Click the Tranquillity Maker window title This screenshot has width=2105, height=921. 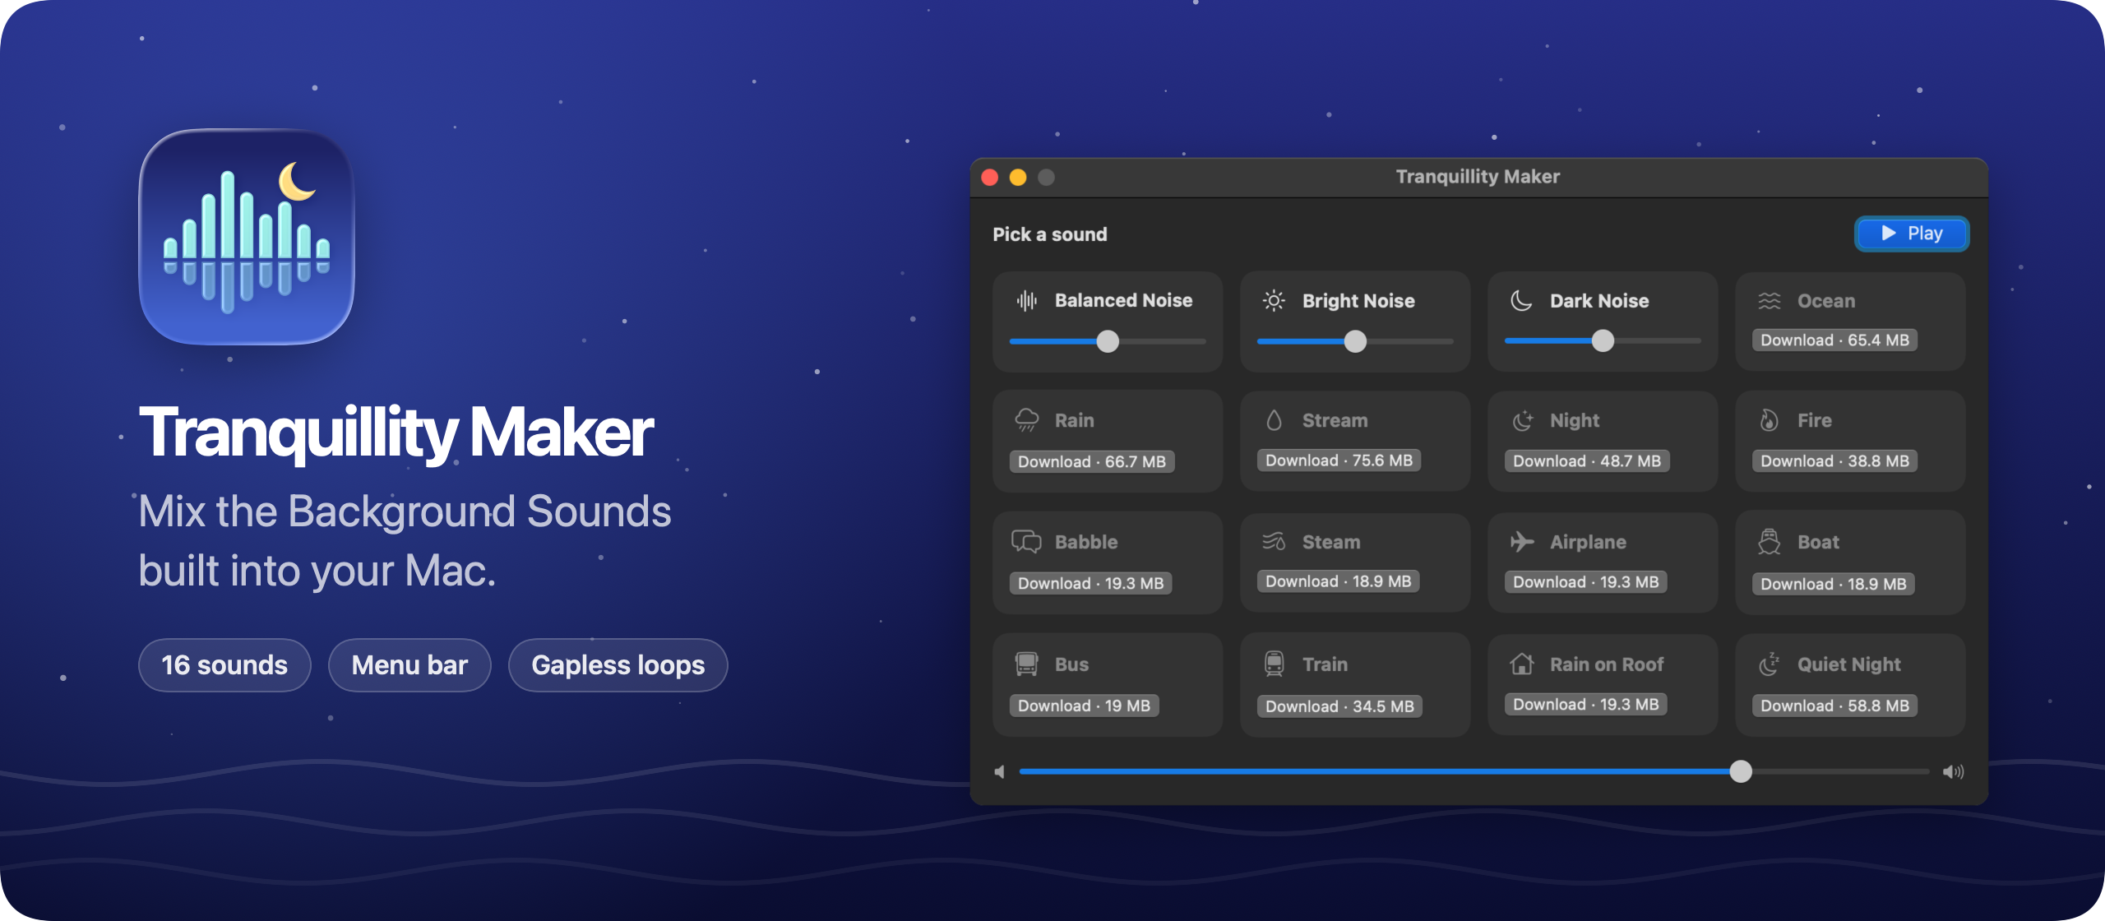point(1478,177)
